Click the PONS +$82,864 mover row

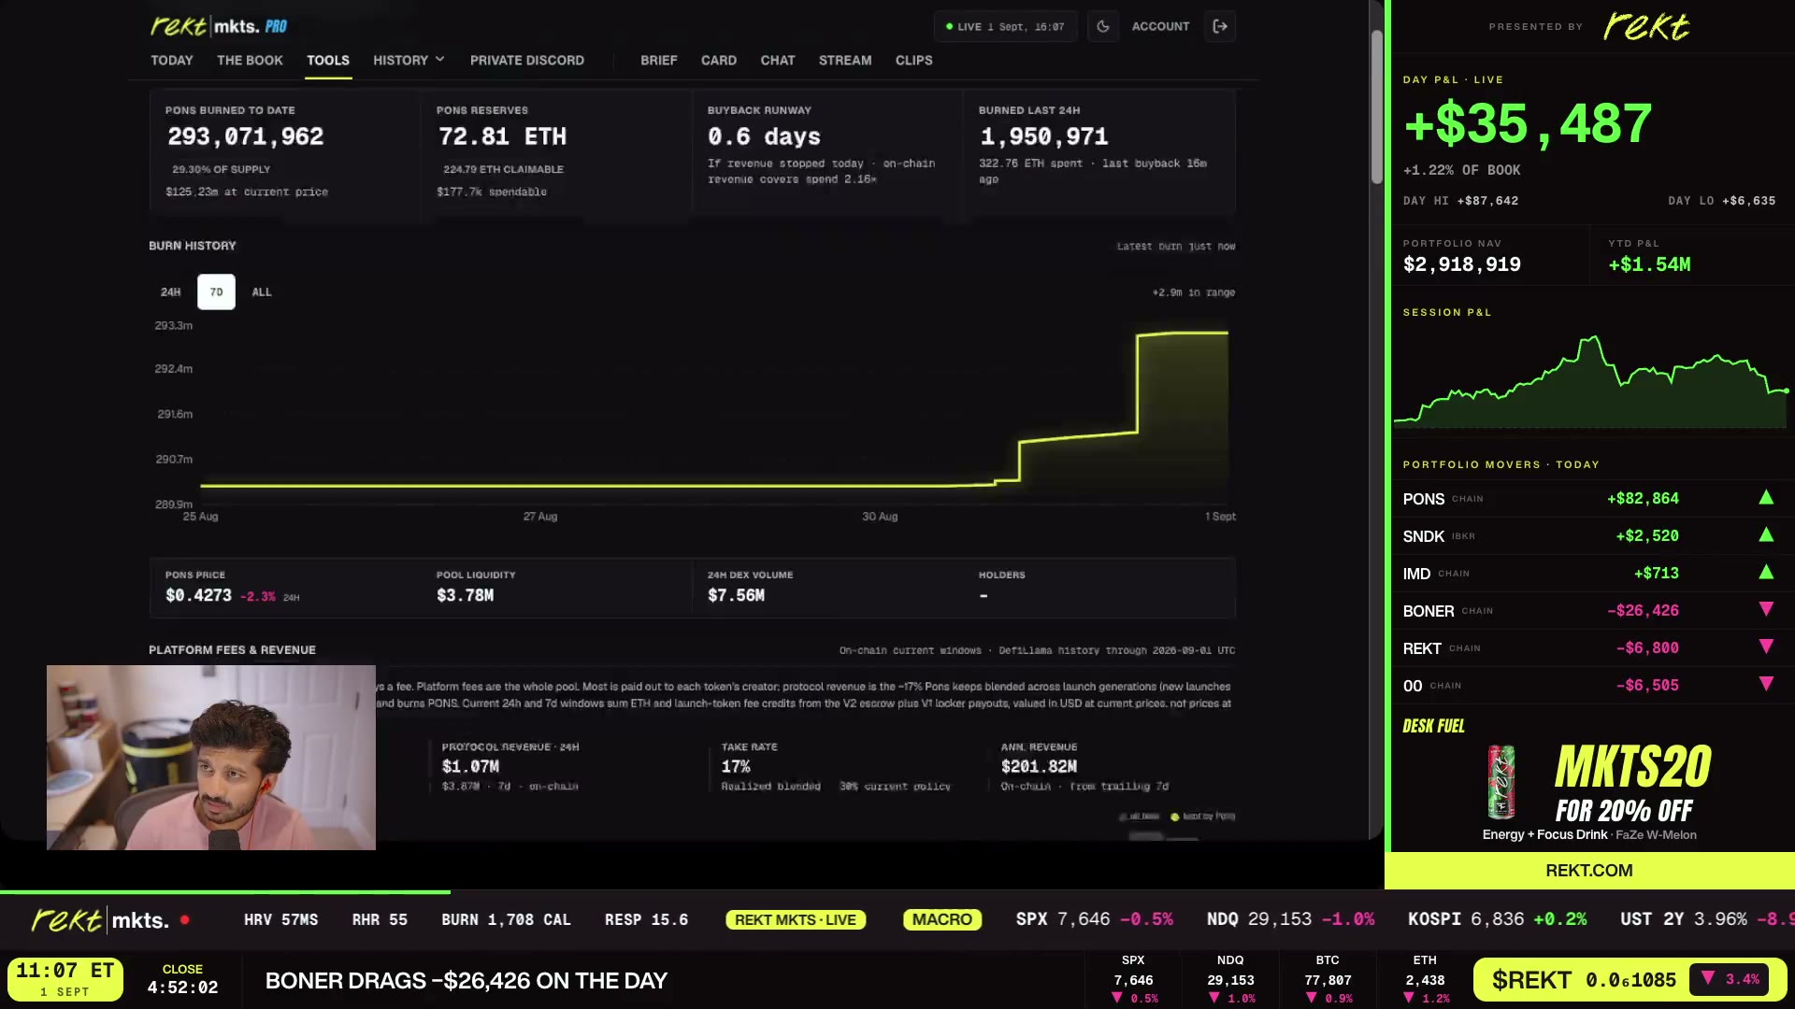coord(1589,498)
